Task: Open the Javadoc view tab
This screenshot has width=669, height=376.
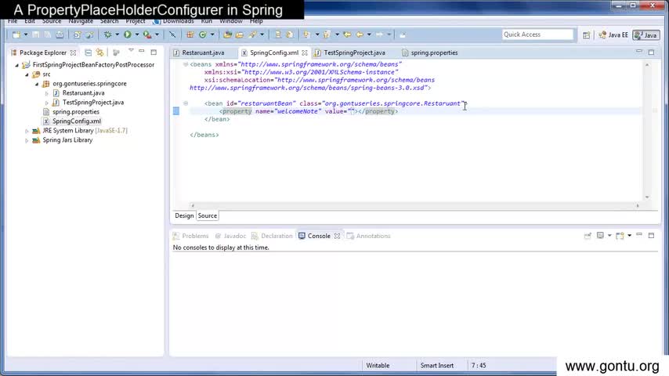Action: (230, 236)
